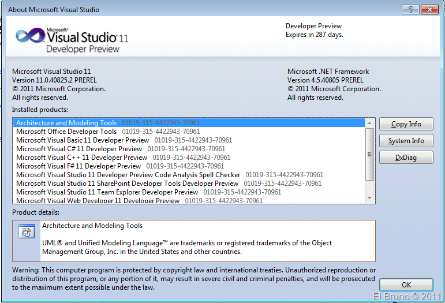Select Microsoft Office Developer Tools

[x=66, y=132]
